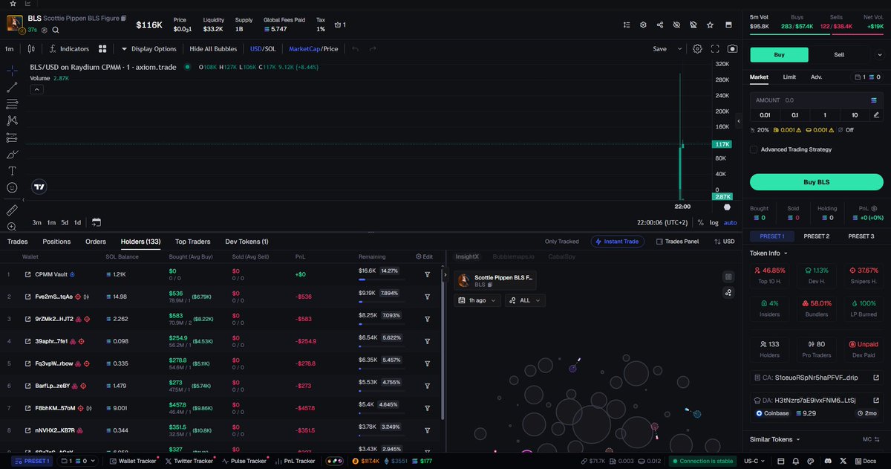Expand the Display Options dropdown
891x469 pixels.
tap(148, 49)
